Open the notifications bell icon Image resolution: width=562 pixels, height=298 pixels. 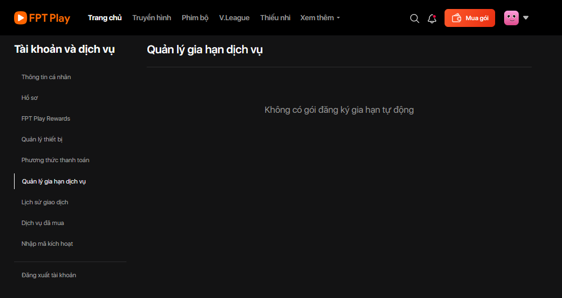point(432,19)
